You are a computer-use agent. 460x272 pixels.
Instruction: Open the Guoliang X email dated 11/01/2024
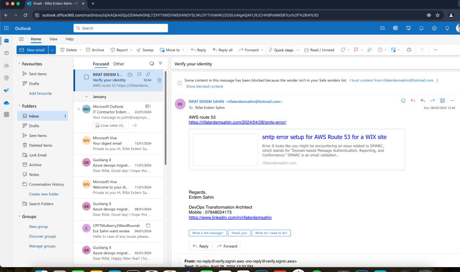(118, 165)
